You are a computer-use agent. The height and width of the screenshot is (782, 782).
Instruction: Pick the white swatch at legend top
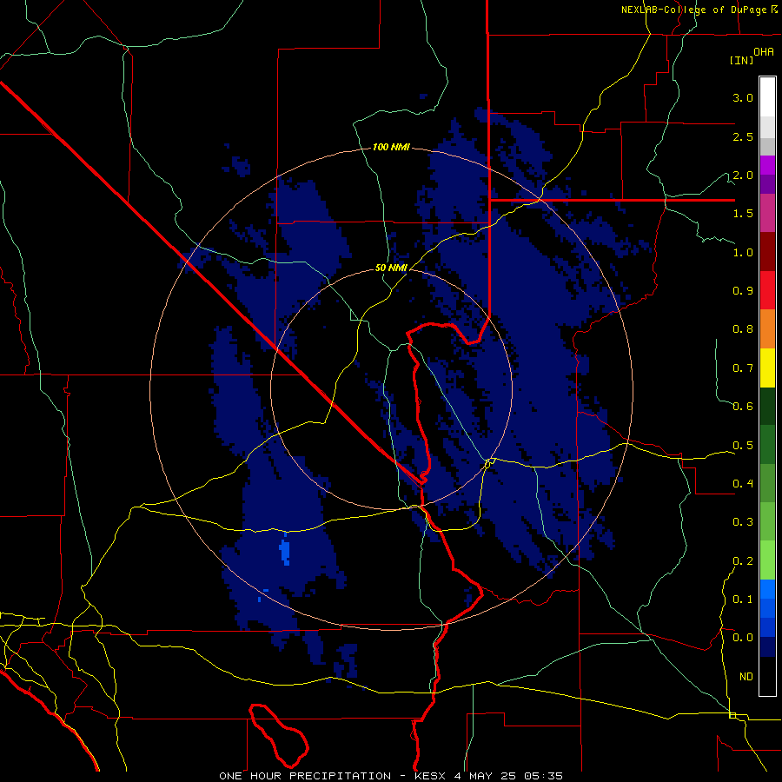tap(767, 97)
